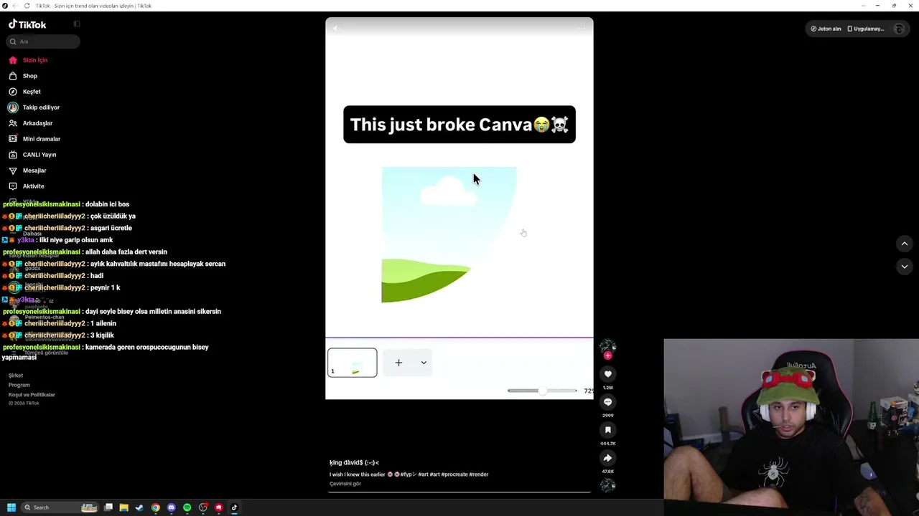This screenshot has width=919, height=516.
Task: Click the Jeton alın coins button
Action: pos(826,29)
